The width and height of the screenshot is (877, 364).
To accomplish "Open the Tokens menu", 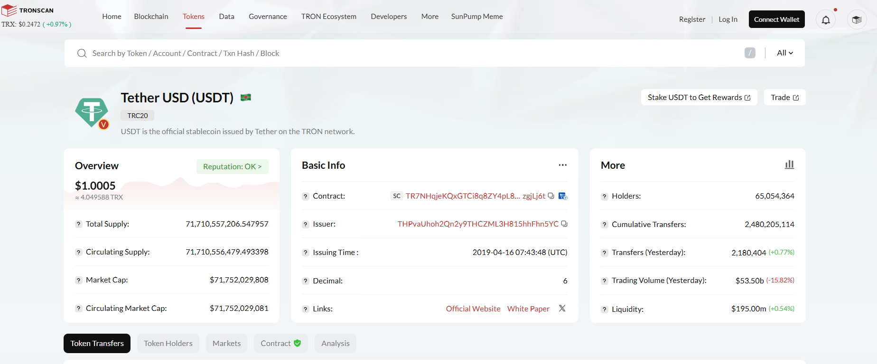I will [194, 17].
